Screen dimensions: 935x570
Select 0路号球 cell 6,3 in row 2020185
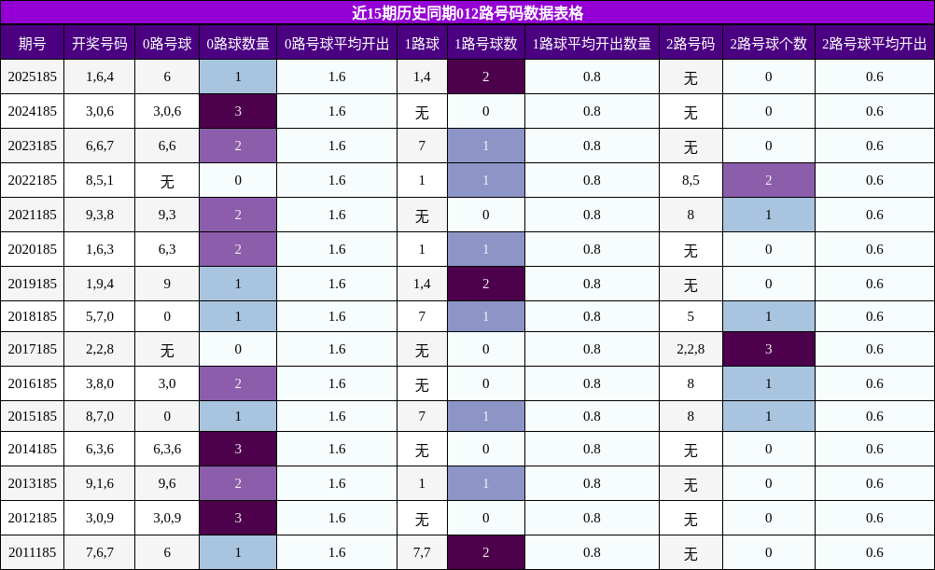(x=167, y=249)
